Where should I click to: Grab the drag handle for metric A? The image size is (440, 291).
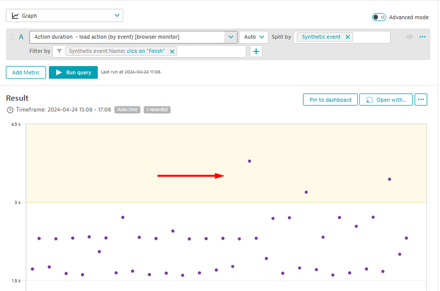click(12, 37)
